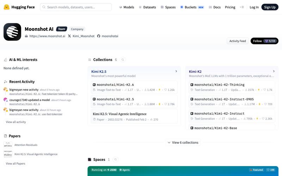Click the Spaces section heading
The height and width of the screenshot is (176, 282).
(x=99, y=159)
